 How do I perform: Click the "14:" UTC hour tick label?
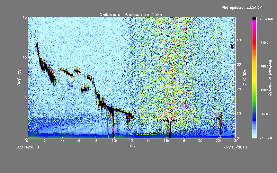(149, 141)
